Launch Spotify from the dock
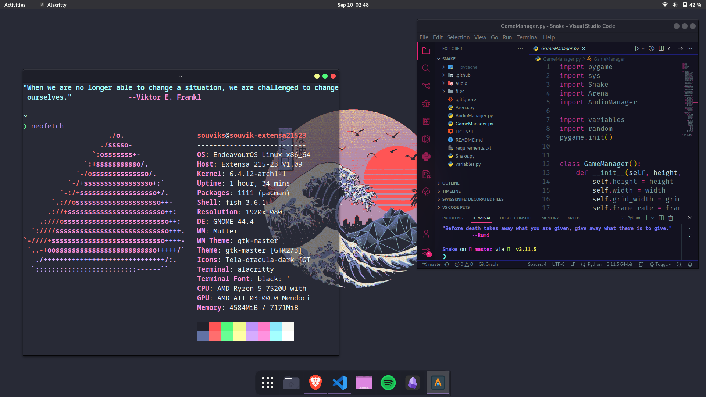Screen dimensions: 706x397 click(388, 383)
